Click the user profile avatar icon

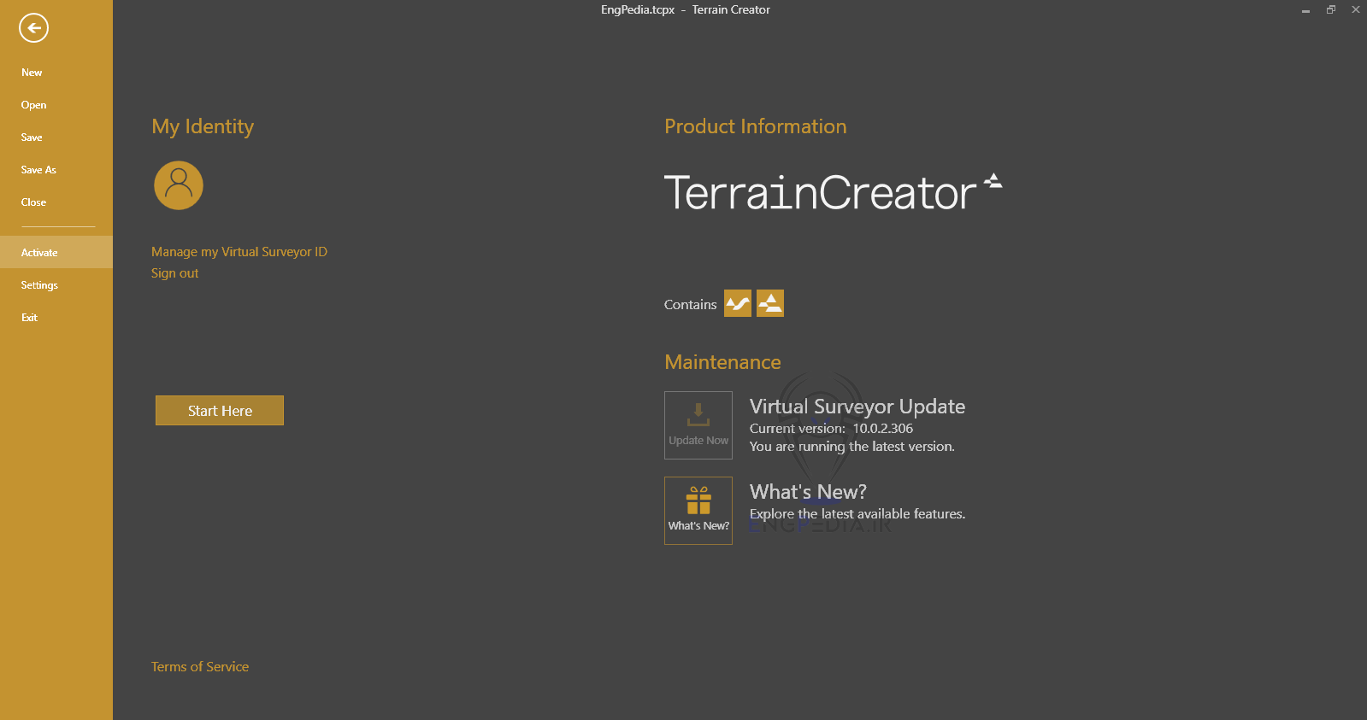179,185
